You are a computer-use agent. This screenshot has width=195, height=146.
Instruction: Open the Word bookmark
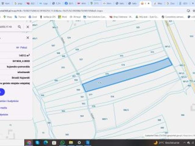62,17
